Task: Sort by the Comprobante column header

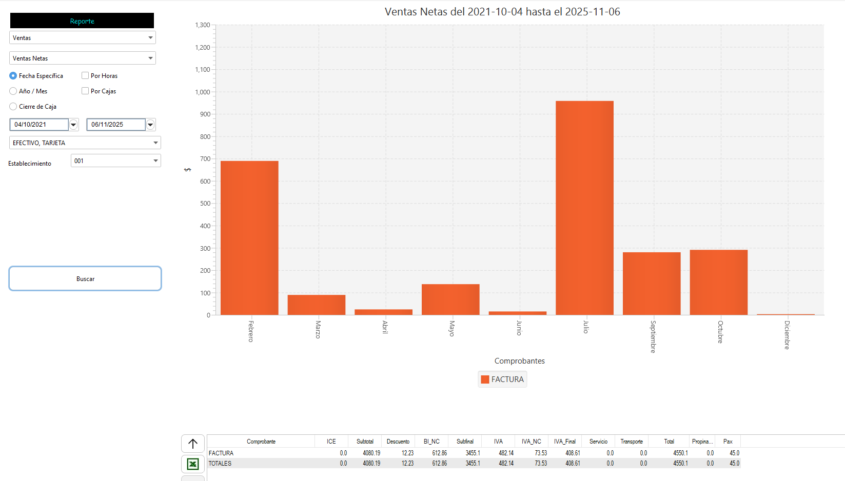Action: pyautogui.click(x=261, y=442)
